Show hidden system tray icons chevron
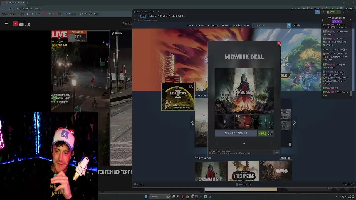The width and height of the screenshot is (356, 200). (337, 197)
